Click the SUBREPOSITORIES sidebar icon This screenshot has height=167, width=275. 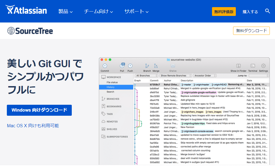[103, 137]
